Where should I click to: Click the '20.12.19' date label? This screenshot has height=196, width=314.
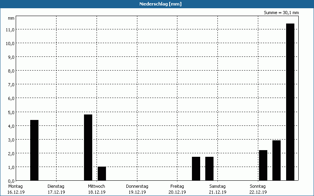click(177, 192)
